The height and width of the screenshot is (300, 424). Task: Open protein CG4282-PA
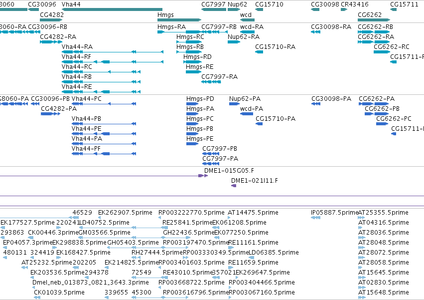pyautogui.click(x=59, y=109)
